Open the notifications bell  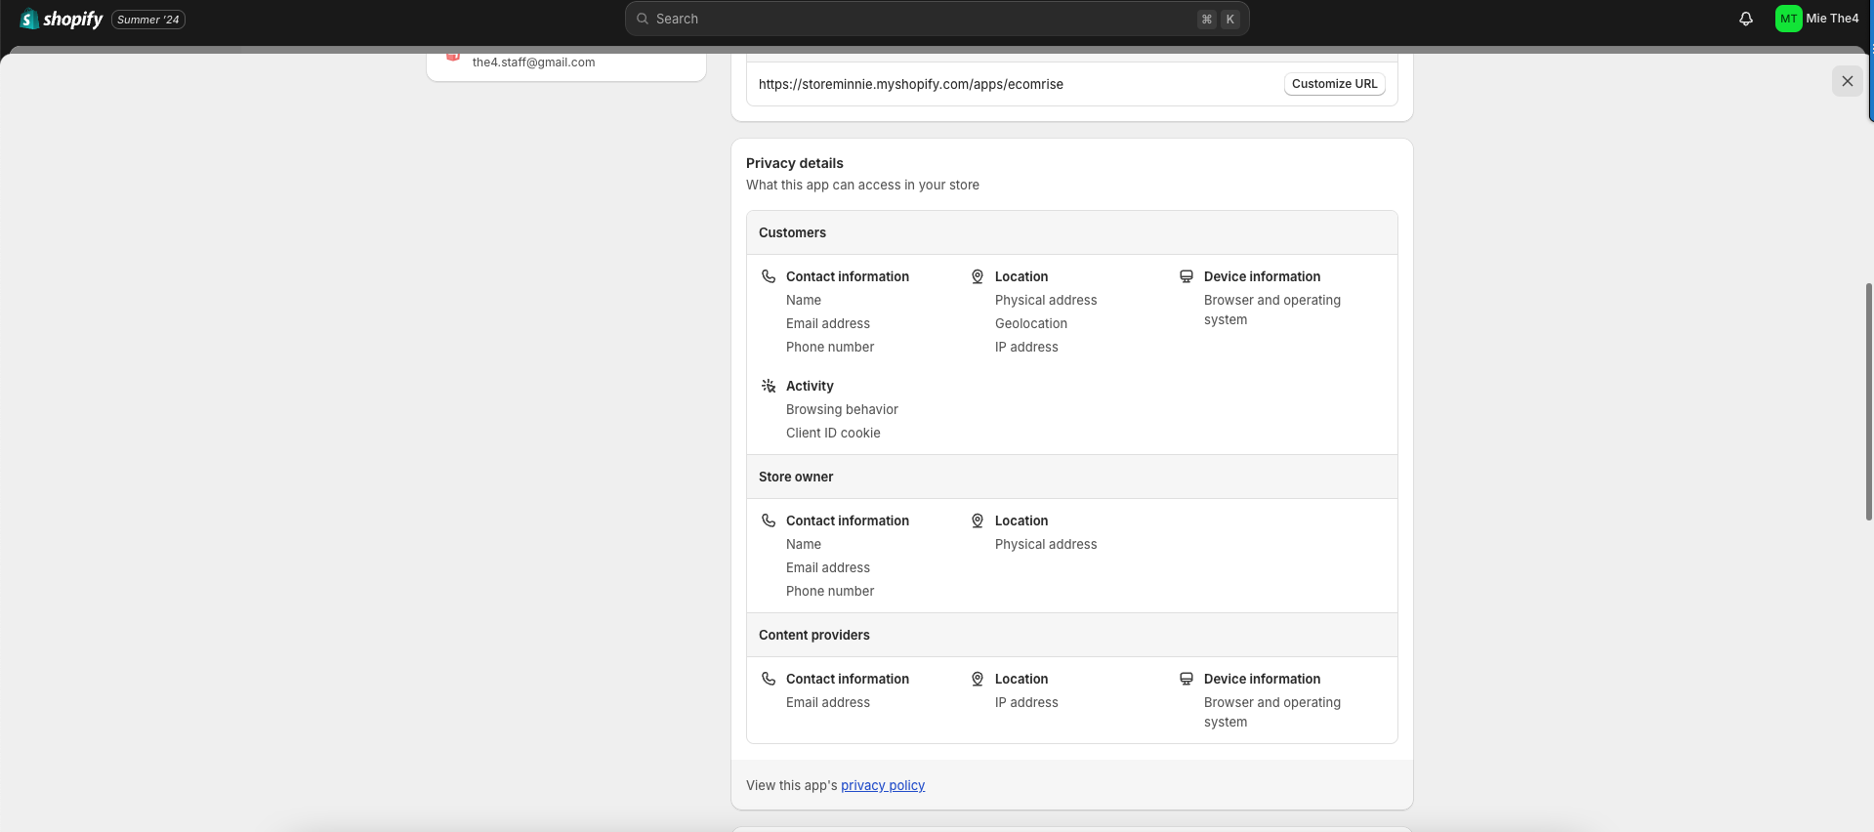click(x=1745, y=19)
